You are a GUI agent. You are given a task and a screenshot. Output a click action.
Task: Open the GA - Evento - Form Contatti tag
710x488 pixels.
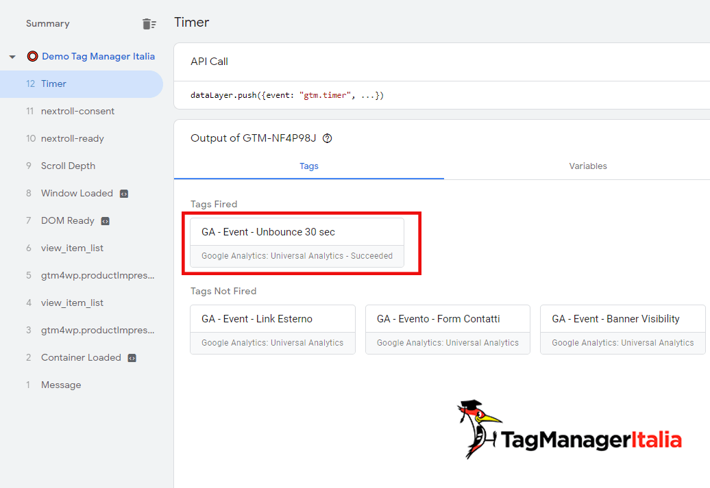click(448, 329)
